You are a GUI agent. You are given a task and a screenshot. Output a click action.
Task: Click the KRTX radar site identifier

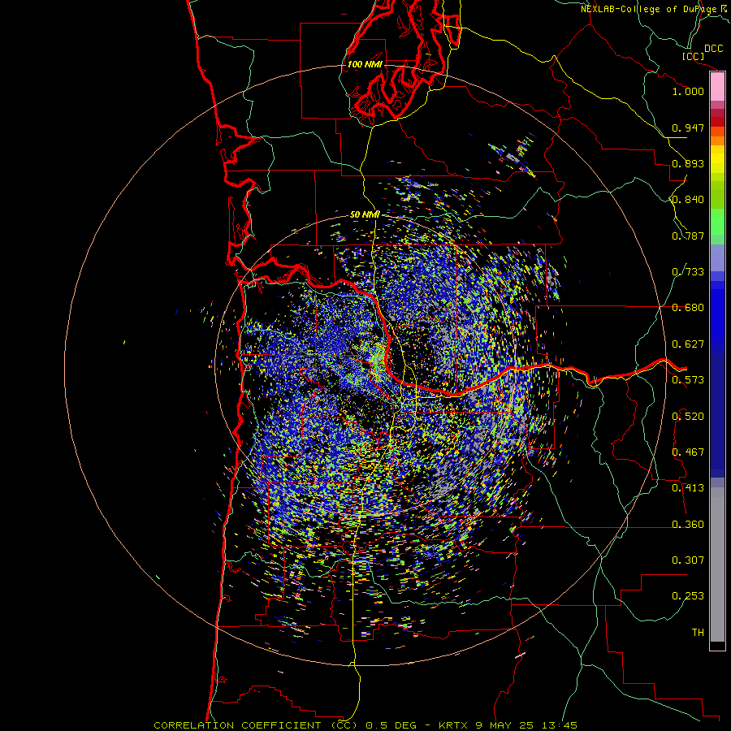(454, 725)
